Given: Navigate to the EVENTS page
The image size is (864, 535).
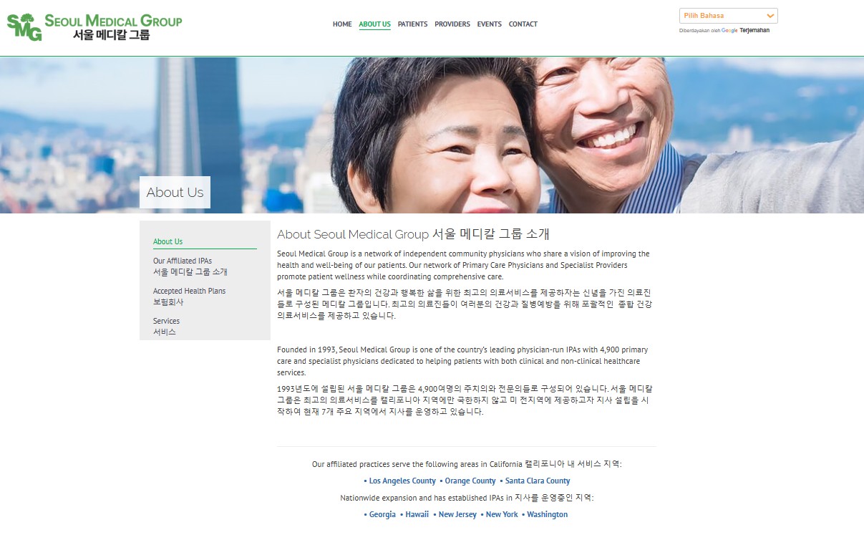Looking at the screenshot, I should 490,24.
